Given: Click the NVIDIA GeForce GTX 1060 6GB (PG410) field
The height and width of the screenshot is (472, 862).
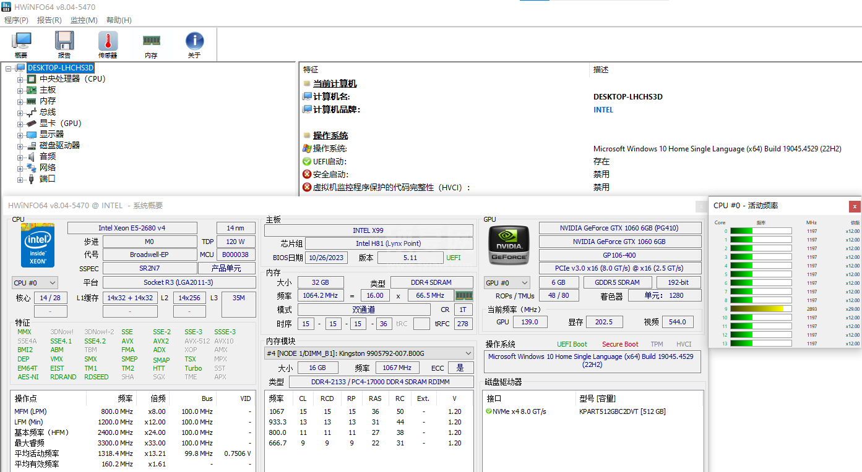Looking at the screenshot, I should click(620, 228).
